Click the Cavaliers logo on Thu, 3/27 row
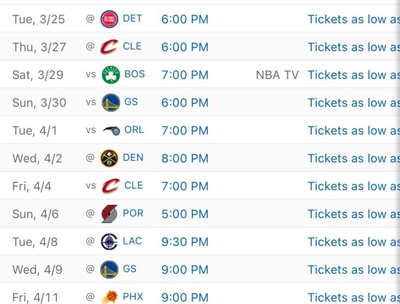Image resolution: width=400 pixels, height=304 pixels. click(109, 47)
